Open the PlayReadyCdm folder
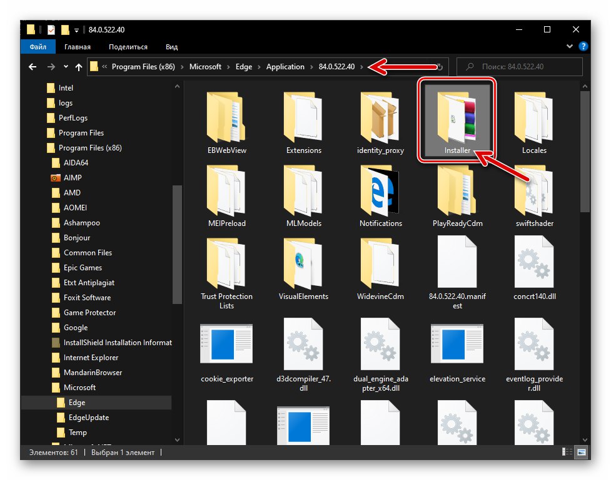 457,196
